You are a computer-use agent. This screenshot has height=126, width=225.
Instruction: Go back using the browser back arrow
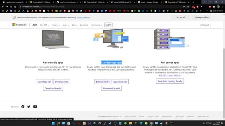[x=3, y=7]
